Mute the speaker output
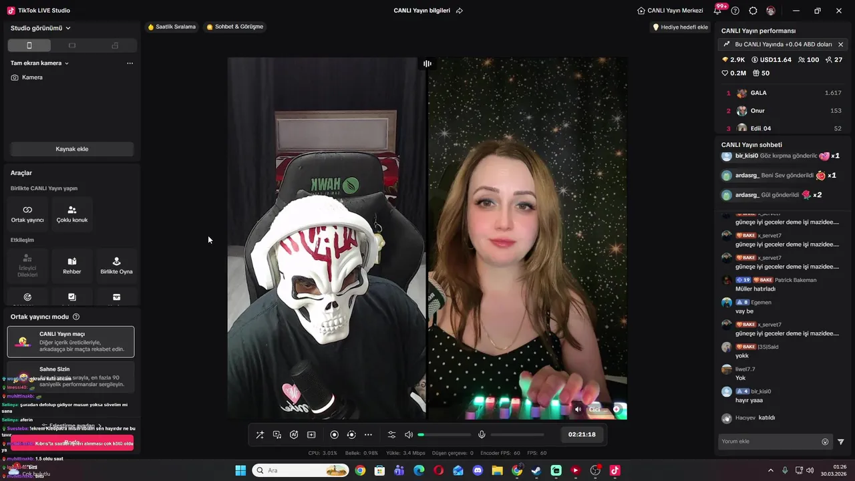 tap(409, 435)
